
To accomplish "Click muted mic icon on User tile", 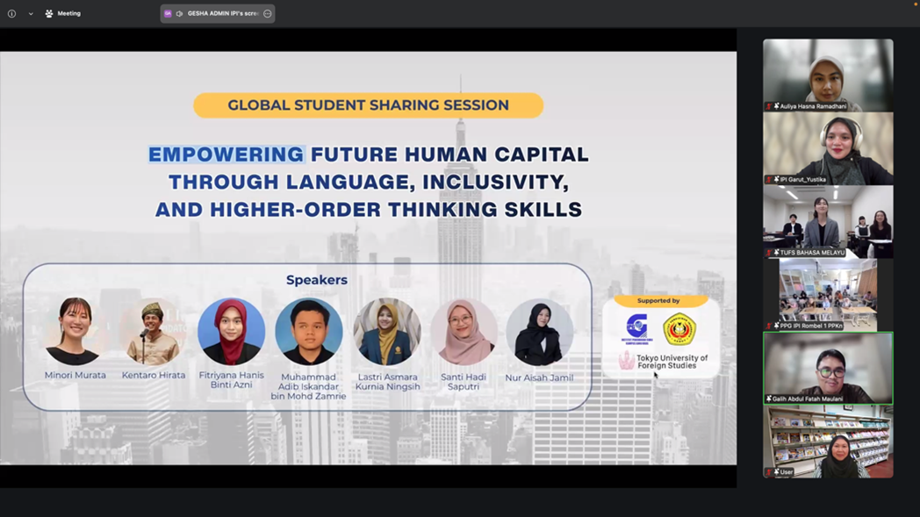I will [769, 472].
